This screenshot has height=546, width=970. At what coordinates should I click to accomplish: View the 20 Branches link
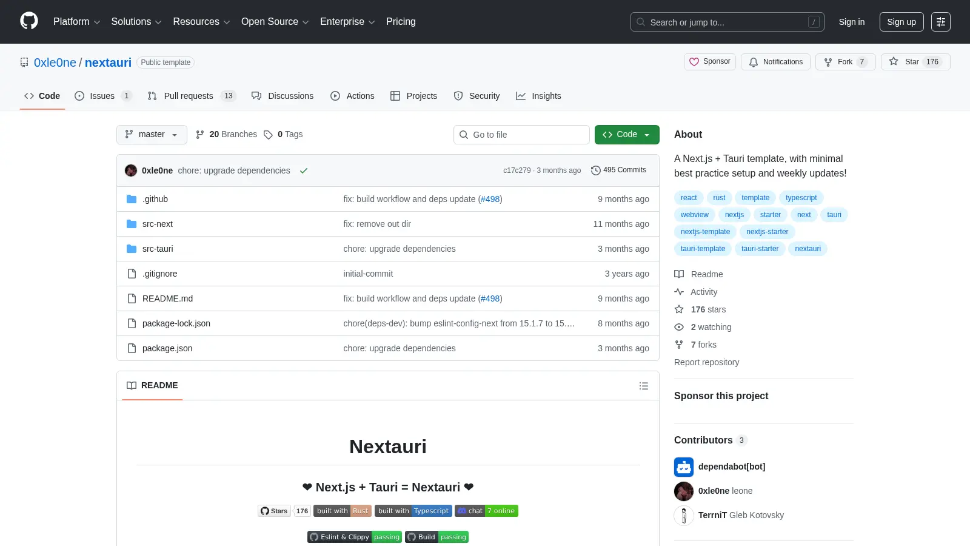[226, 135]
